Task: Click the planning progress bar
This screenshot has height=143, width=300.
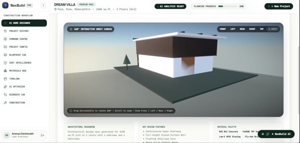Action: [x=227, y=6]
